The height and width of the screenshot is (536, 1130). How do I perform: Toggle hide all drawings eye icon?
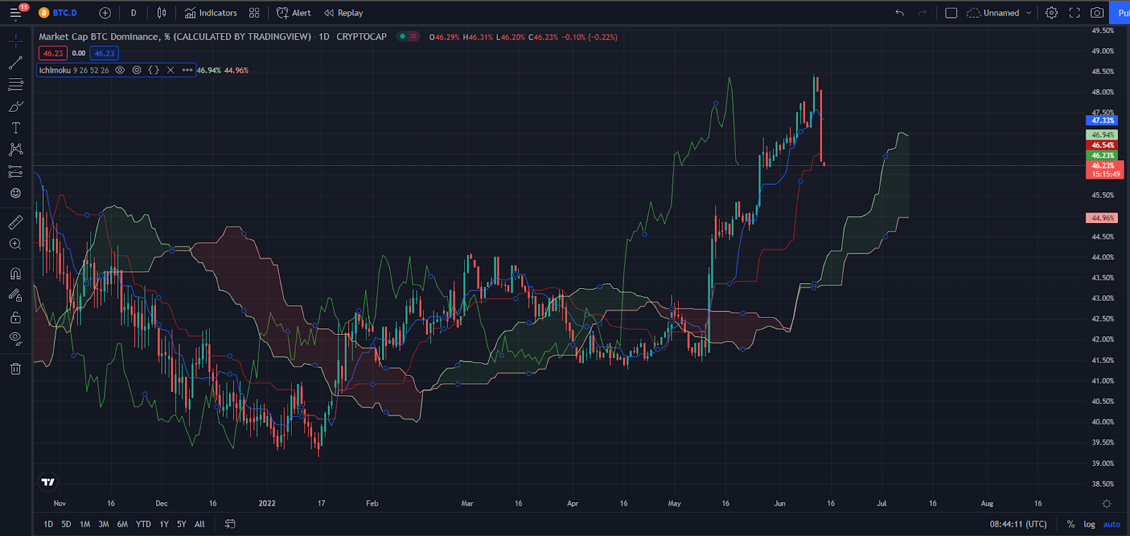[16, 338]
